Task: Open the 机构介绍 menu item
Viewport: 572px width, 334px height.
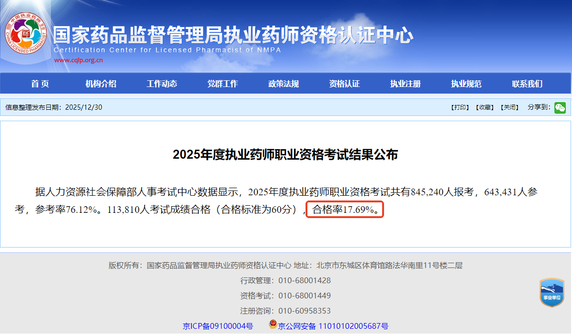Action: [x=101, y=84]
